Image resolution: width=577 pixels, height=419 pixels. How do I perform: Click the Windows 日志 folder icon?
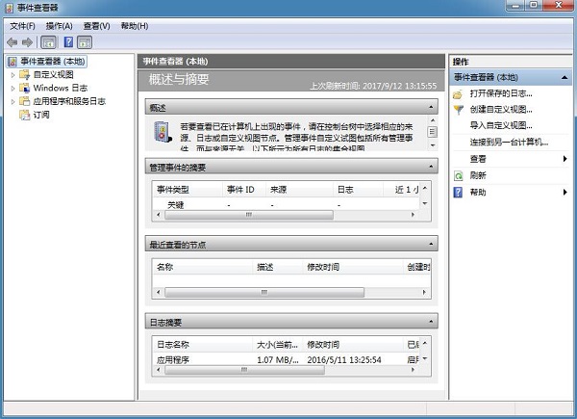[25, 88]
